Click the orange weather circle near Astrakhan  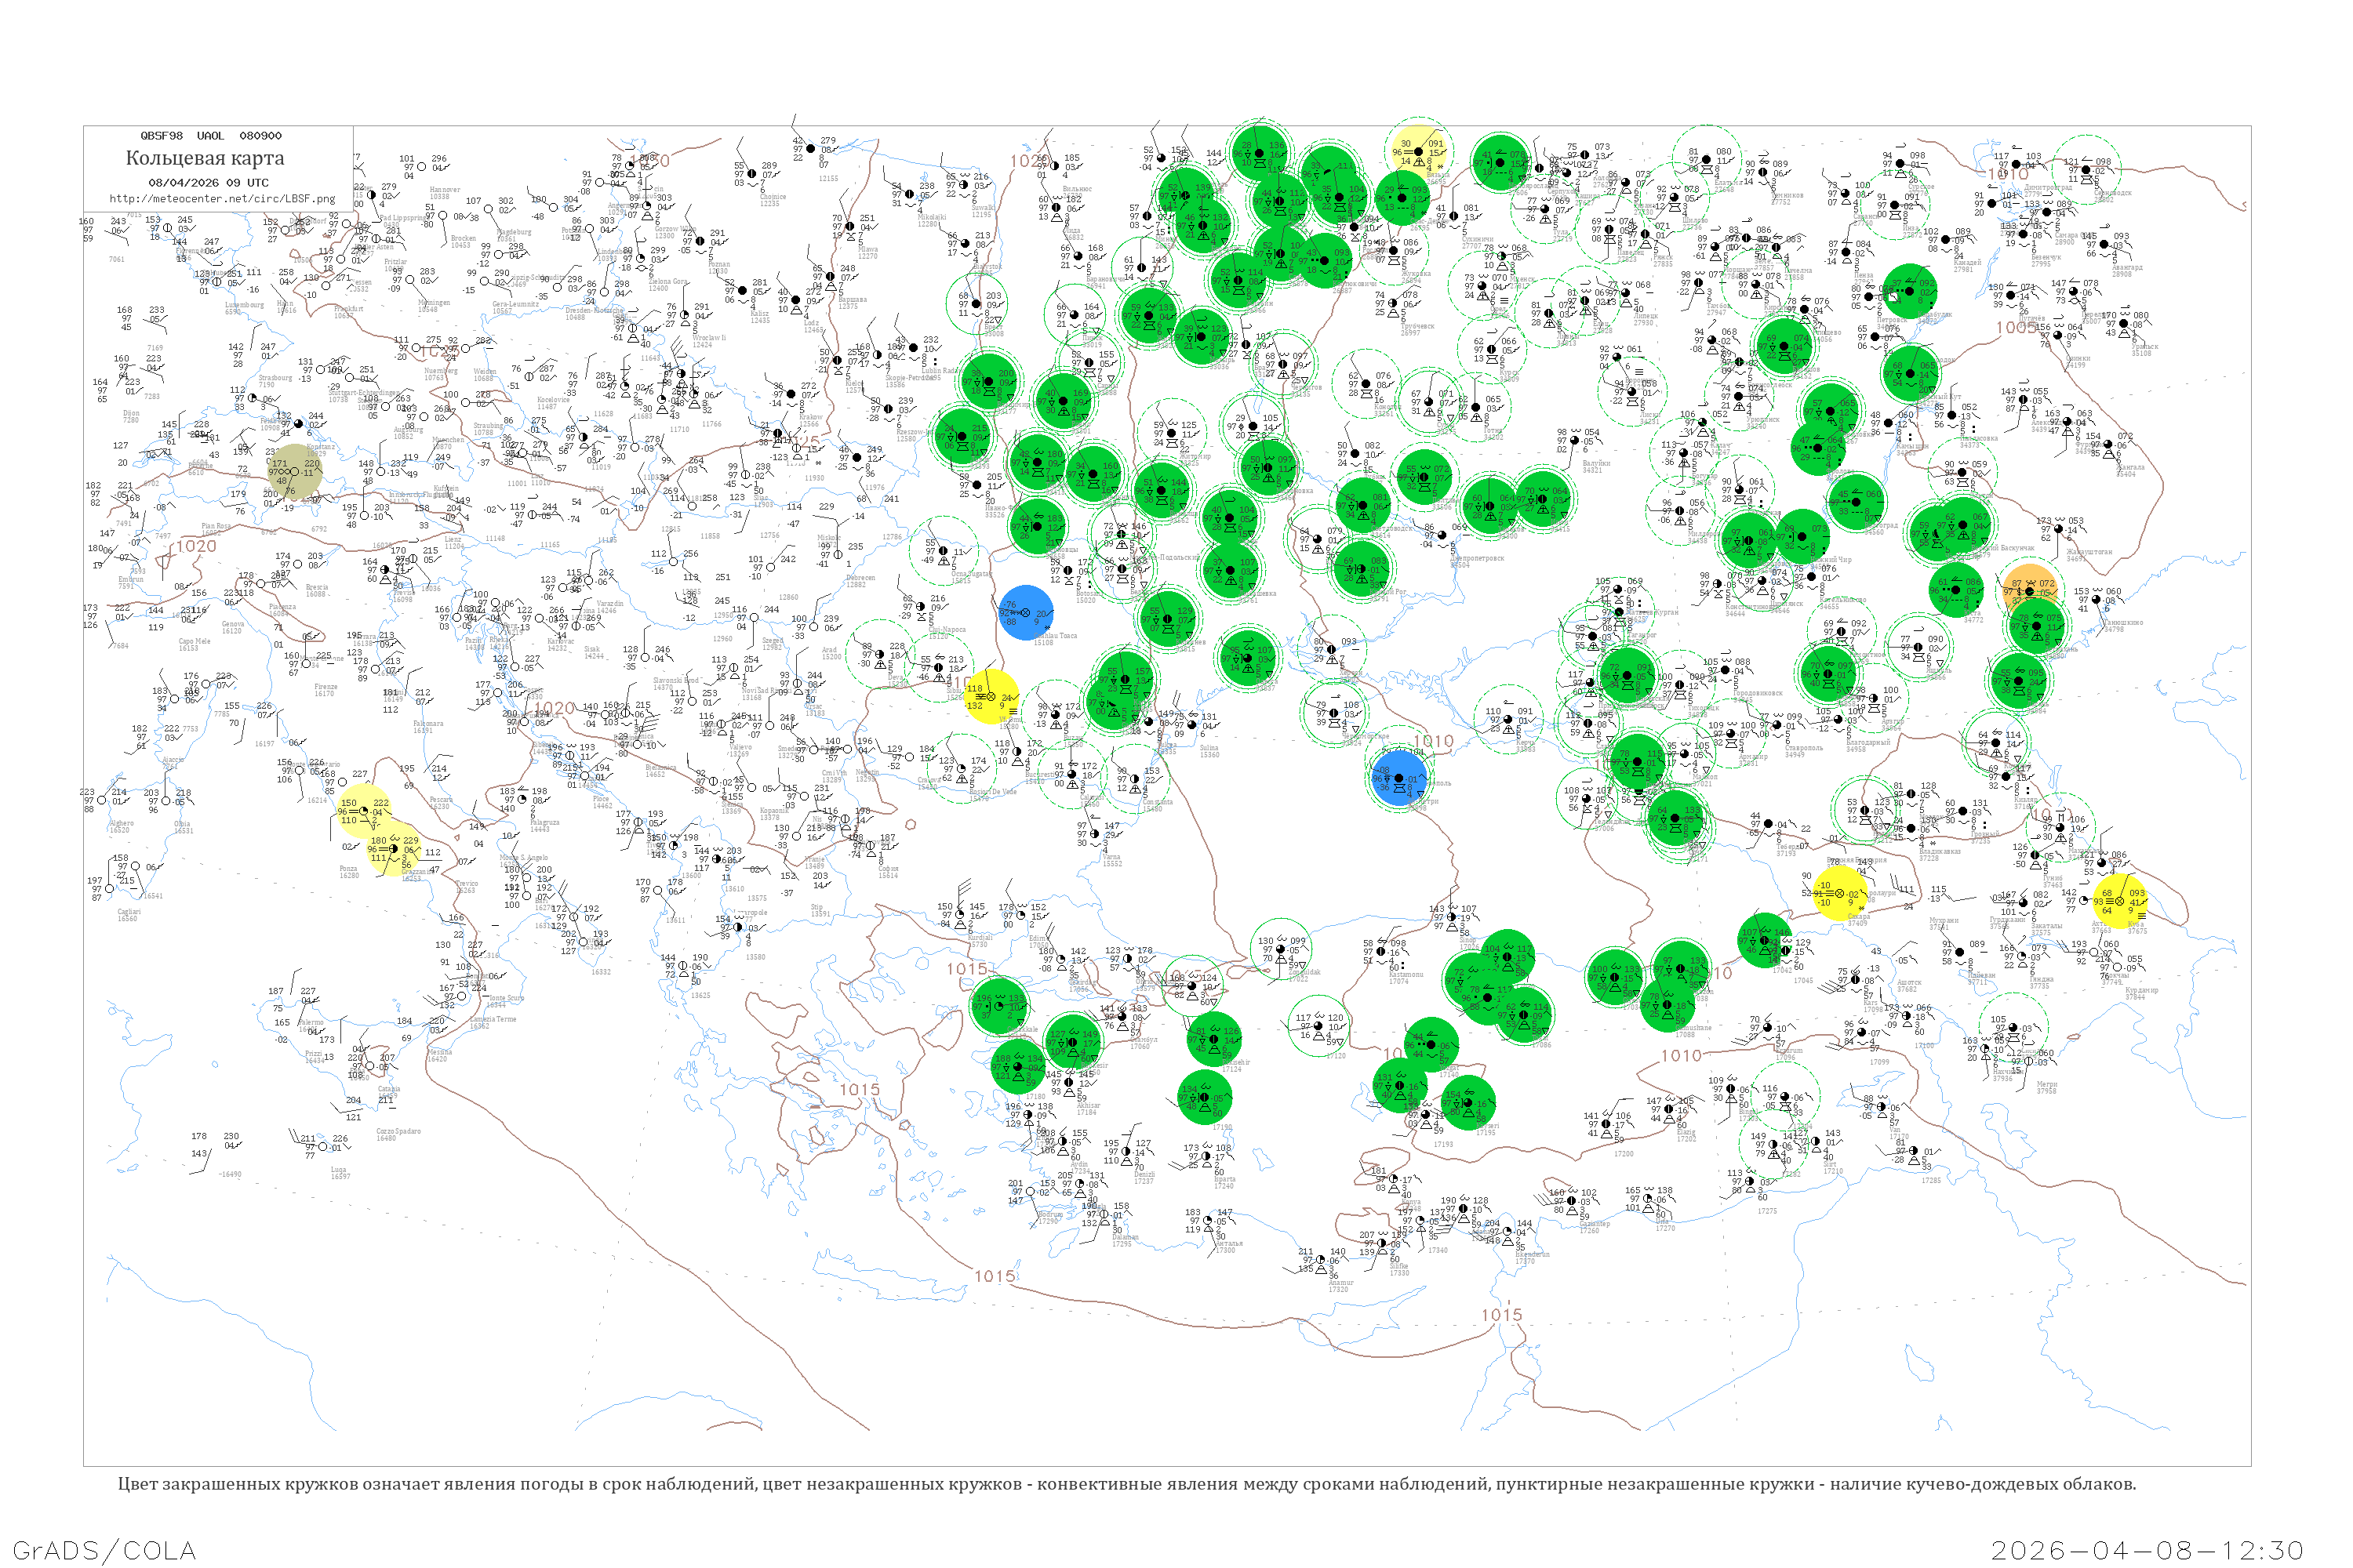click(x=2029, y=589)
